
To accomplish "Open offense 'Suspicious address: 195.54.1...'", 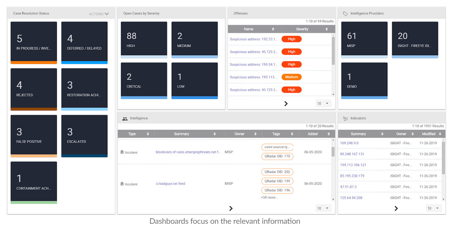I will [254, 65].
